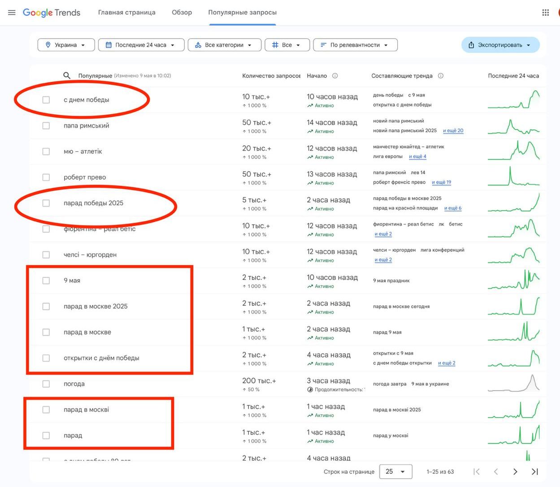560x487 pixels.
Task: Go to previous page arrow
Action: point(496,471)
